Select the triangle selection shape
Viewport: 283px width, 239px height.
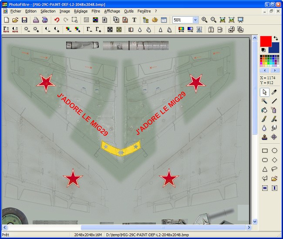(x=265, y=169)
